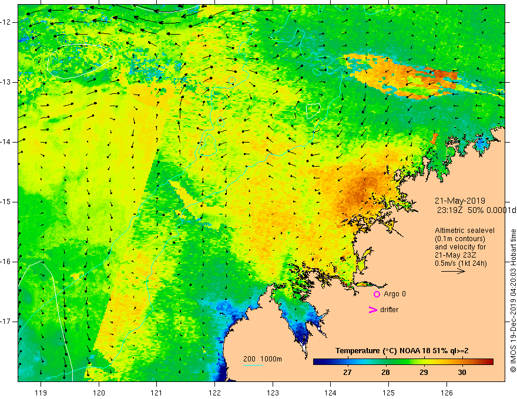Click the small white closed contour near 123.7°E
This screenshot has height=399, width=517.
pos(313,111)
